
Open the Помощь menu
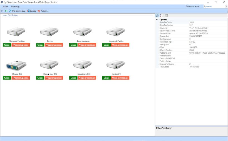pos(15,7)
